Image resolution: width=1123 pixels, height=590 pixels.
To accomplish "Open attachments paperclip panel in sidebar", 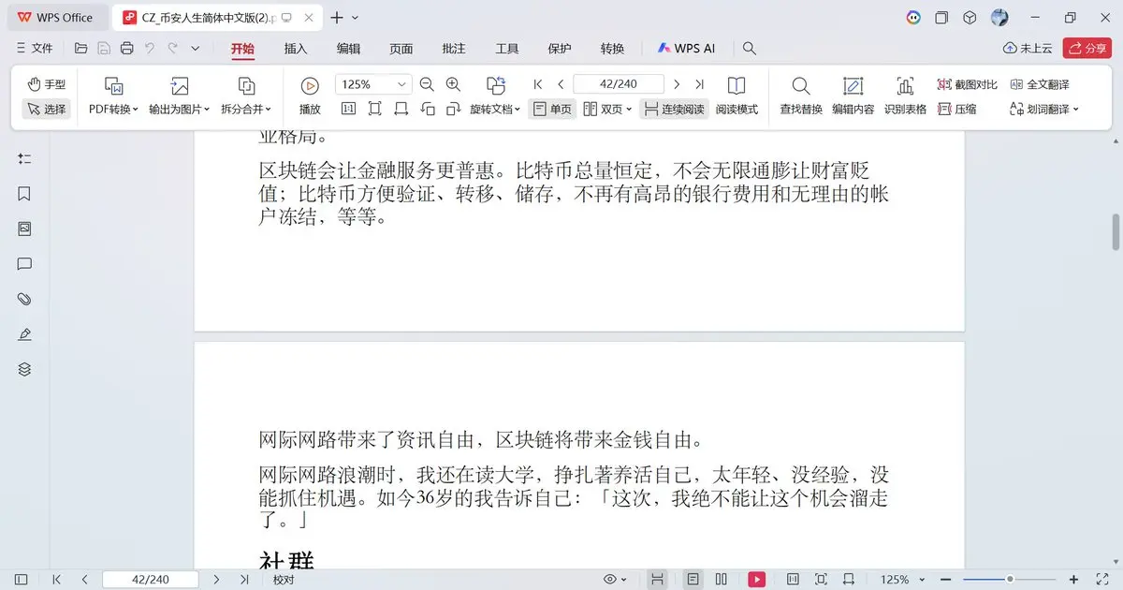I will (25, 300).
